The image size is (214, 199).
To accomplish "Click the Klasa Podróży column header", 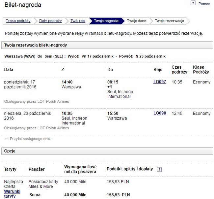I will click(x=201, y=70).
